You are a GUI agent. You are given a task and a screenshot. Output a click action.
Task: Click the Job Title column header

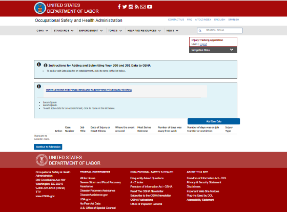(x=83, y=129)
